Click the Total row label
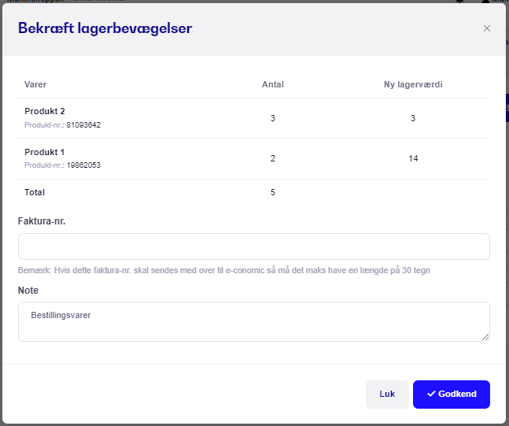This screenshot has width=509, height=426. tap(35, 192)
